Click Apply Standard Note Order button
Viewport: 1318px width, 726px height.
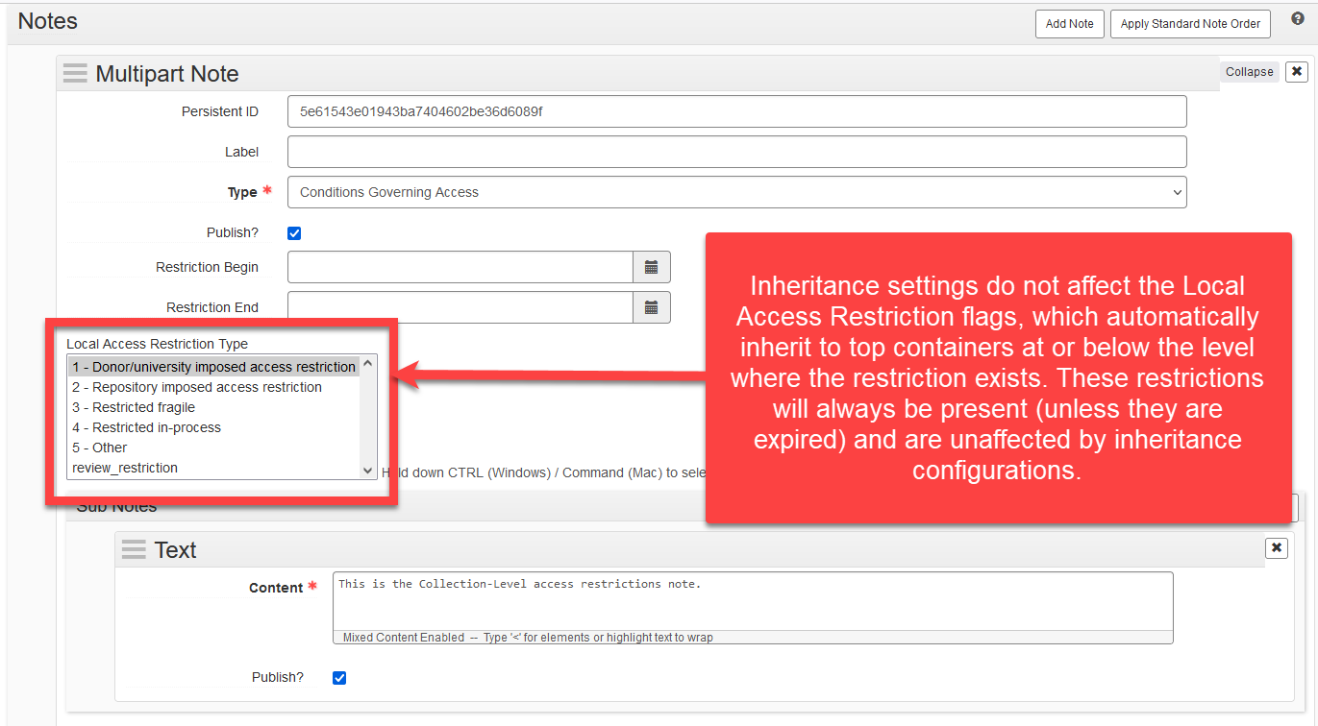click(1190, 24)
